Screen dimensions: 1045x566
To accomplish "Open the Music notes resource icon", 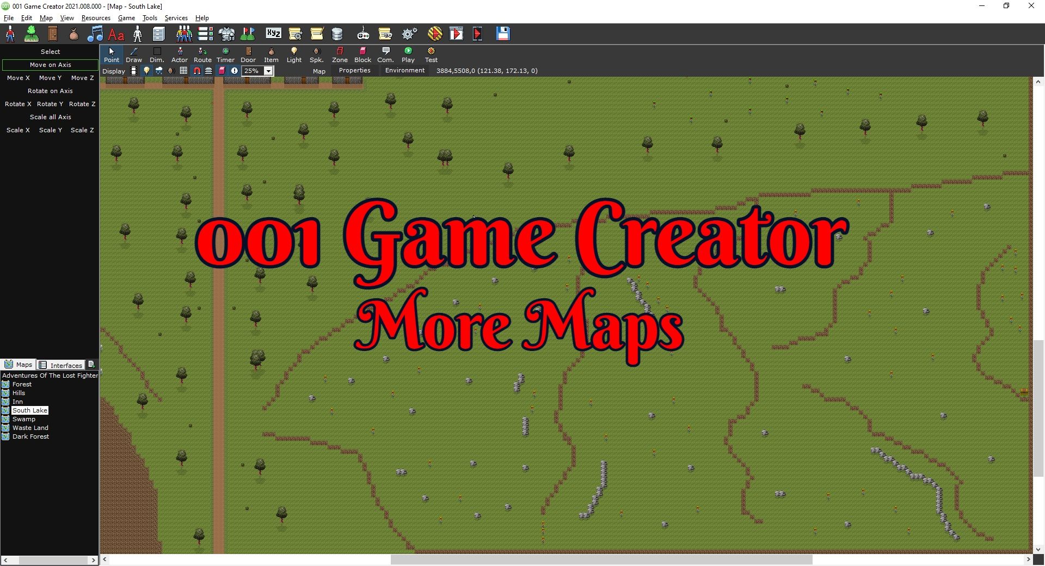I will pos(95,34).
